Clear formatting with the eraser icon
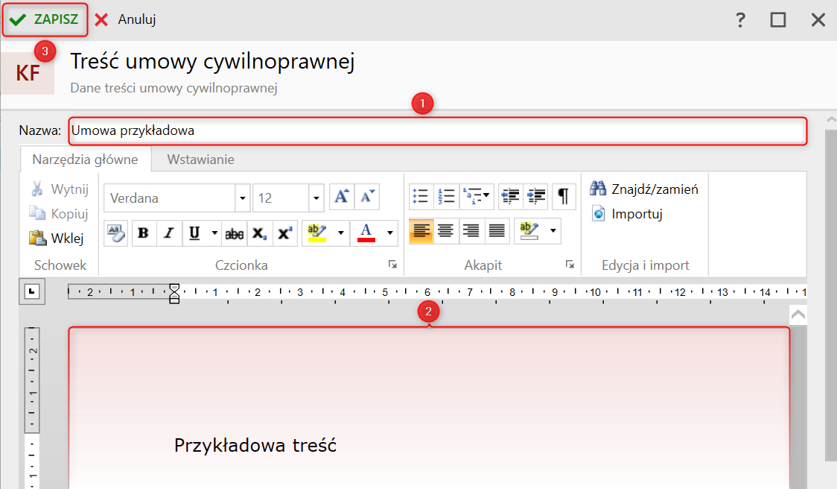The image size is (837, 489). (x=116, y=233)
